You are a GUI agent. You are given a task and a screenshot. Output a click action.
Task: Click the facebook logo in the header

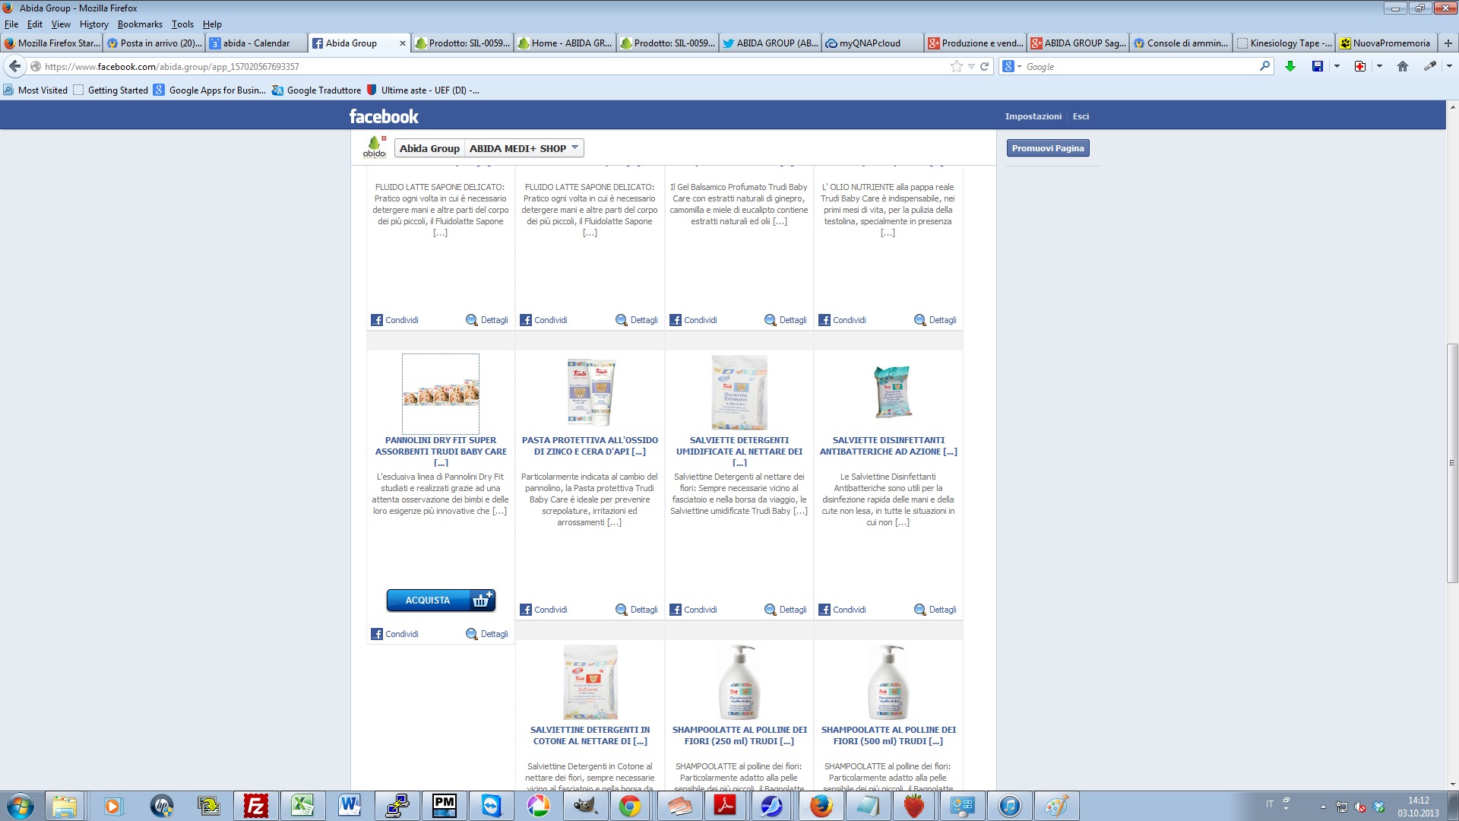point(384,116)
